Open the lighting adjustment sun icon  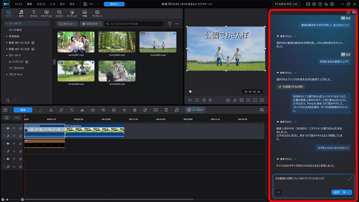[x=124, y=110]
